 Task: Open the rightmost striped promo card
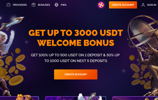pyautogui.click(x=135, y=98)
